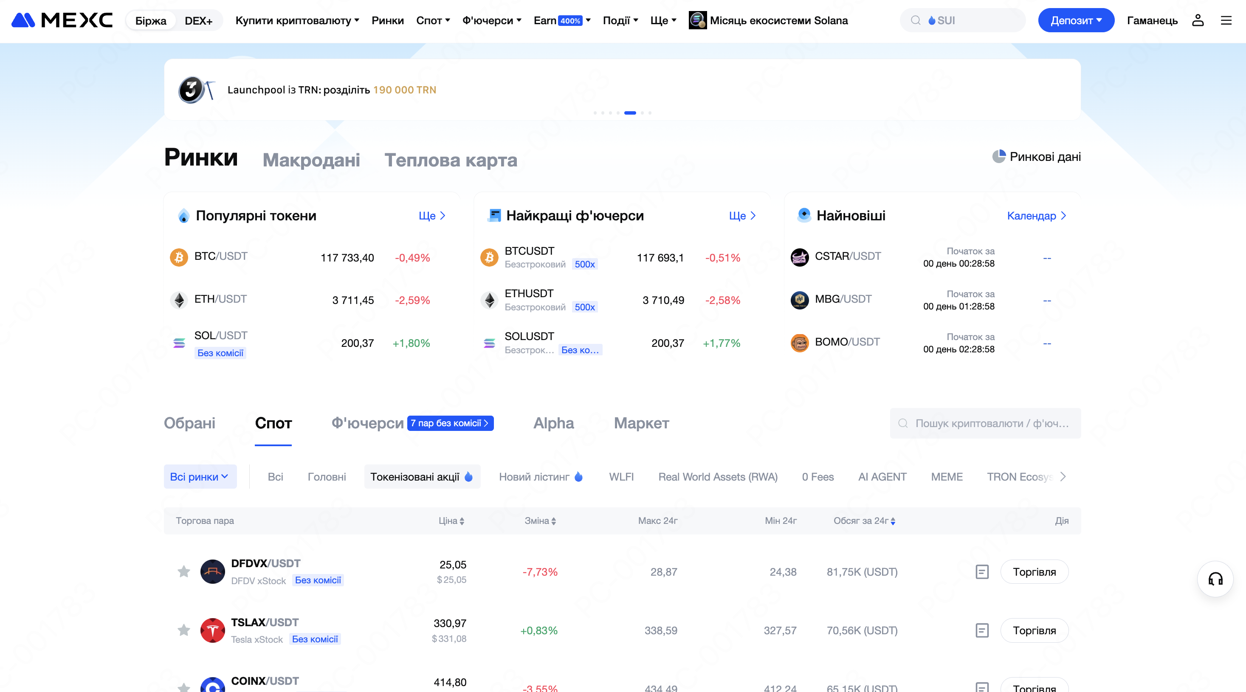This screenshot has width=1246, height=692.
Task: Open the user profile icon
Action: point(1198,20)
